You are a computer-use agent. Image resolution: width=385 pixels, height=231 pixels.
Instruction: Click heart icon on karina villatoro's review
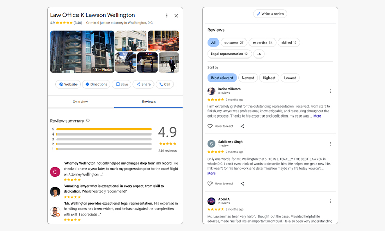click(210, 126)
